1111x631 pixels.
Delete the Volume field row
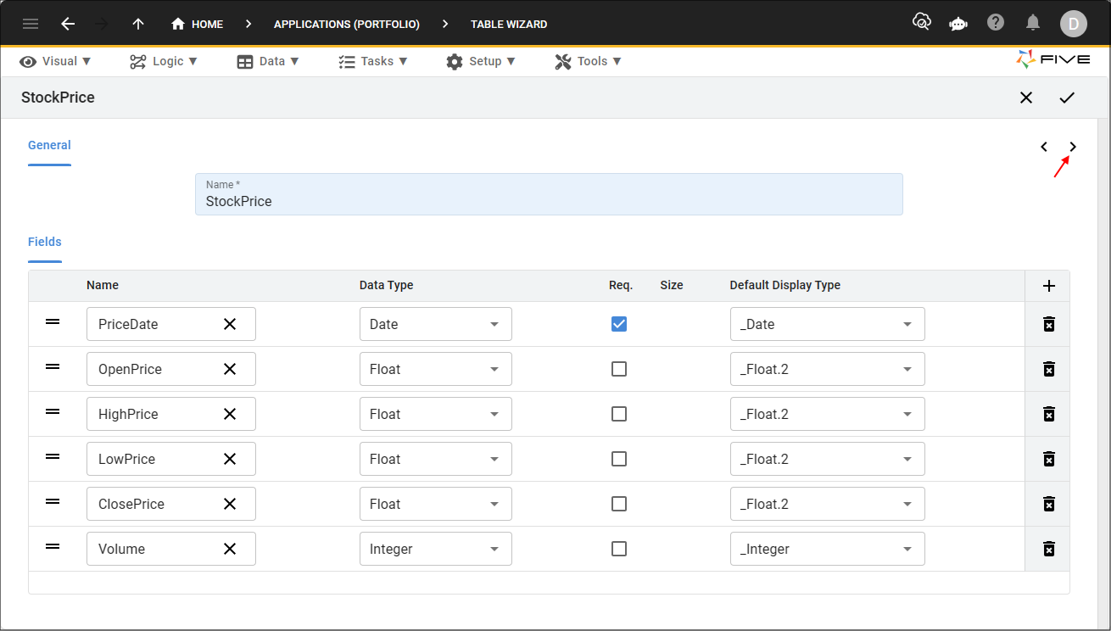click(1049, 549)
